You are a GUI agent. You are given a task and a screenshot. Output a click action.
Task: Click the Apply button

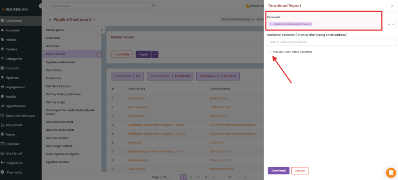(143, 54)
